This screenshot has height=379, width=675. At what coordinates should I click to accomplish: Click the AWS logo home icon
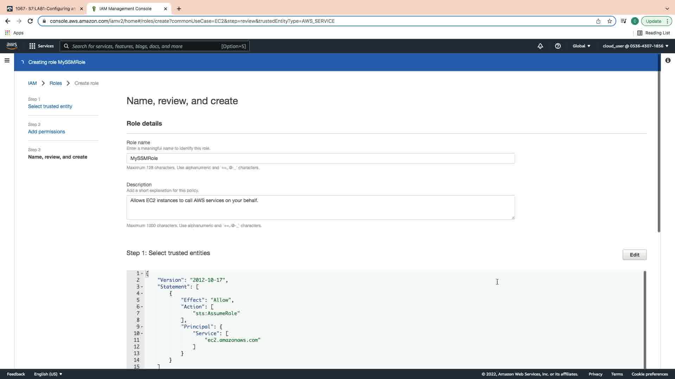tap(12, 46)
